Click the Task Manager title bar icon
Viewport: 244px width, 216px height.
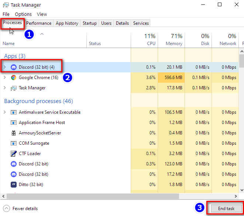[6, 5]
